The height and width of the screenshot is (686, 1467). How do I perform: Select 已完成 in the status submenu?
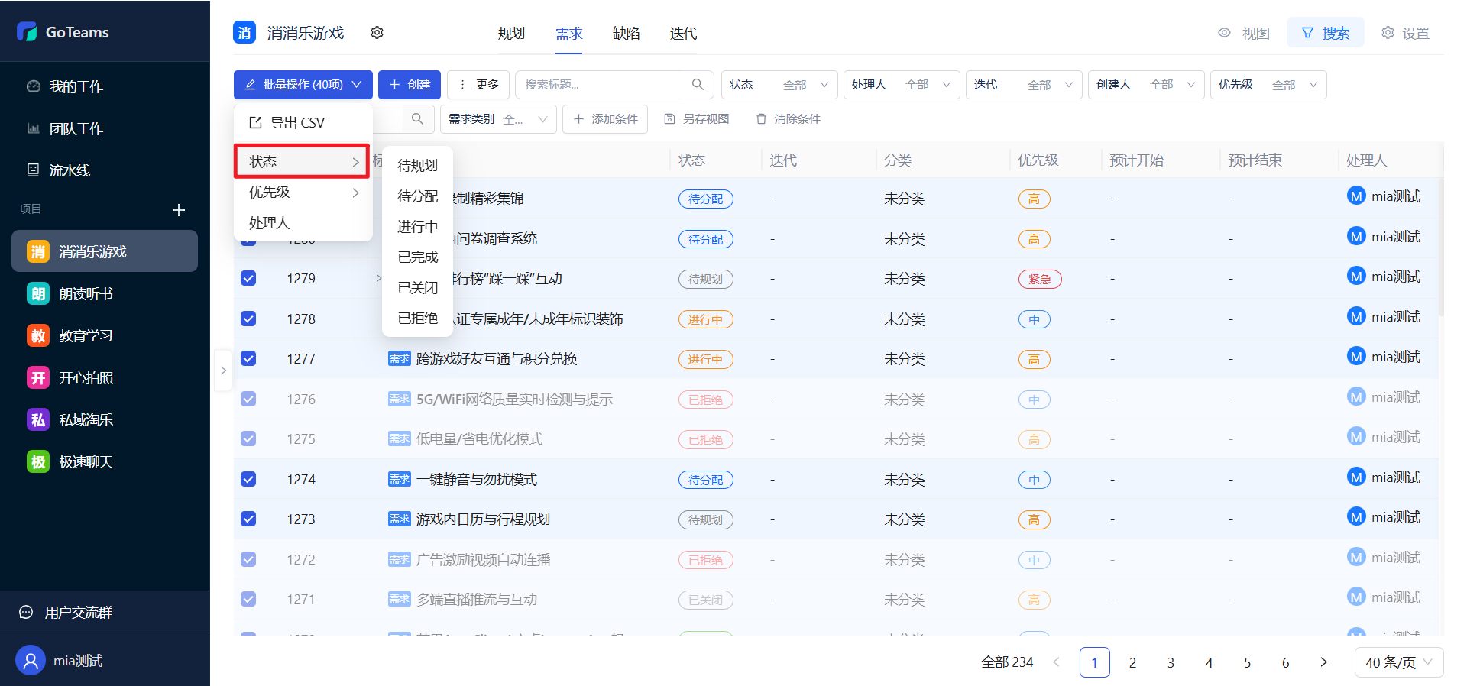417,257
